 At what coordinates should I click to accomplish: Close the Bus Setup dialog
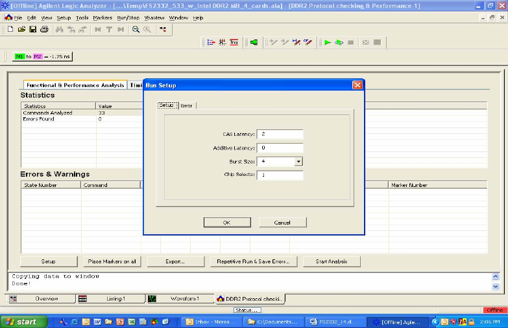click(357, 85)
